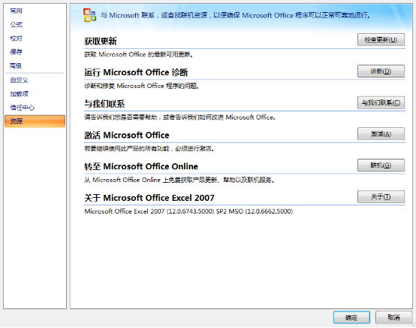Select the highlighted 资源 item
Viewport: 416px width, 328px height.
pyautogui.click(x=35, y=121)
